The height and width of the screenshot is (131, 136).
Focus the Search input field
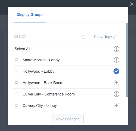[x=47, y=36]
